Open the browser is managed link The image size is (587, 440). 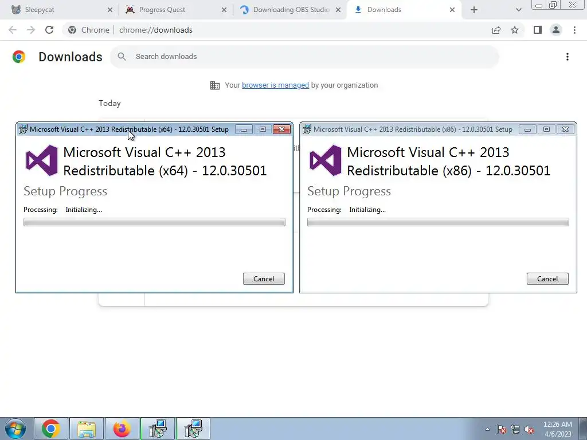tap(276, 85)
